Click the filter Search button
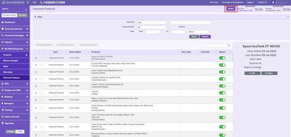The width and height of the screenshot is (291, 137). pyautogui.click(x=205, y=37)
